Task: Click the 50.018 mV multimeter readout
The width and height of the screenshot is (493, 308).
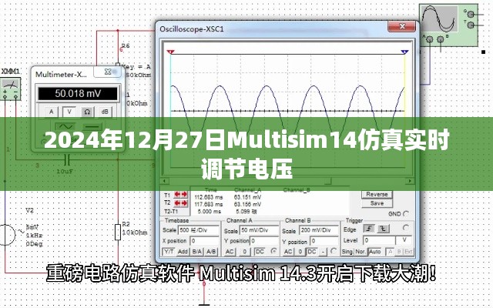Action: coord(78,93)
